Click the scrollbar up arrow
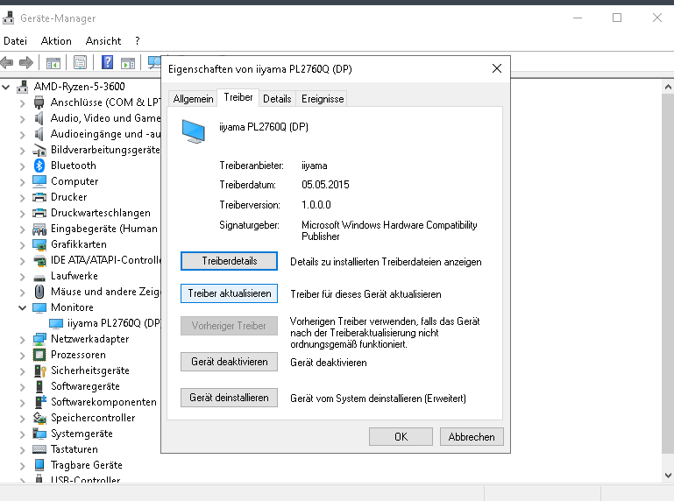 pos(668,87)
